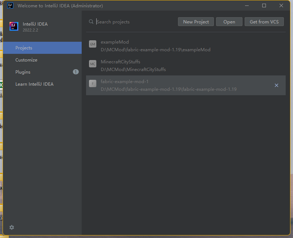The width and height of the screenshot is (293, 238).
Task: Switch to the Customize tab
Action: click(x=26, y=60)
